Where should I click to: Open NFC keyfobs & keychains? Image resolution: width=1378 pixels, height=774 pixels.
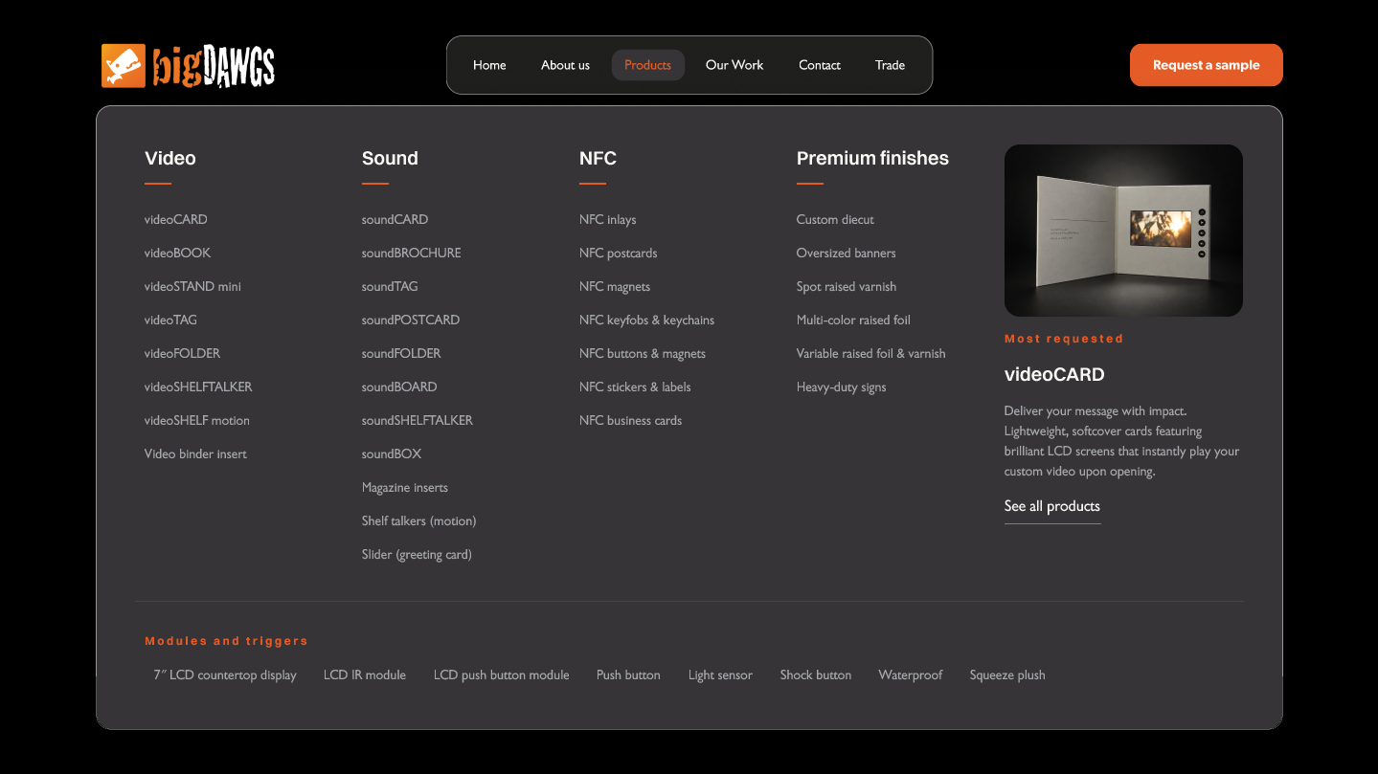pyautogui.click(x=646, y=321)
